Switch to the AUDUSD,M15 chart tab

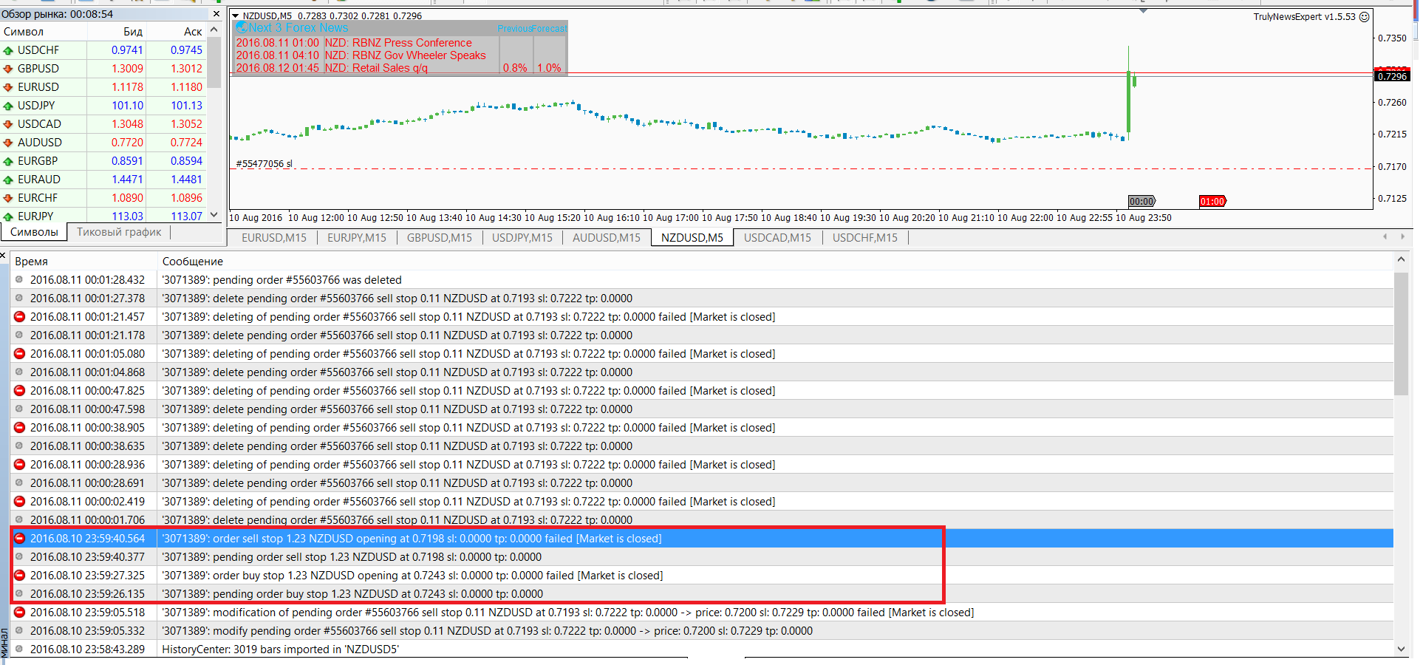pos(607,238)
